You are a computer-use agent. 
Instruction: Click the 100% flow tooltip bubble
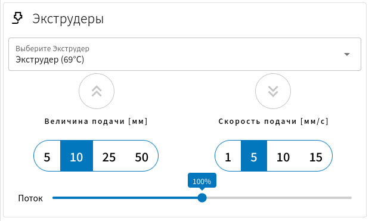(x=202, y=181)
